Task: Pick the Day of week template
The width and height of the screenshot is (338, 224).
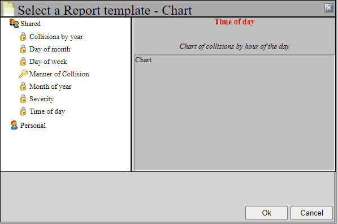Action: click(48, 62)
